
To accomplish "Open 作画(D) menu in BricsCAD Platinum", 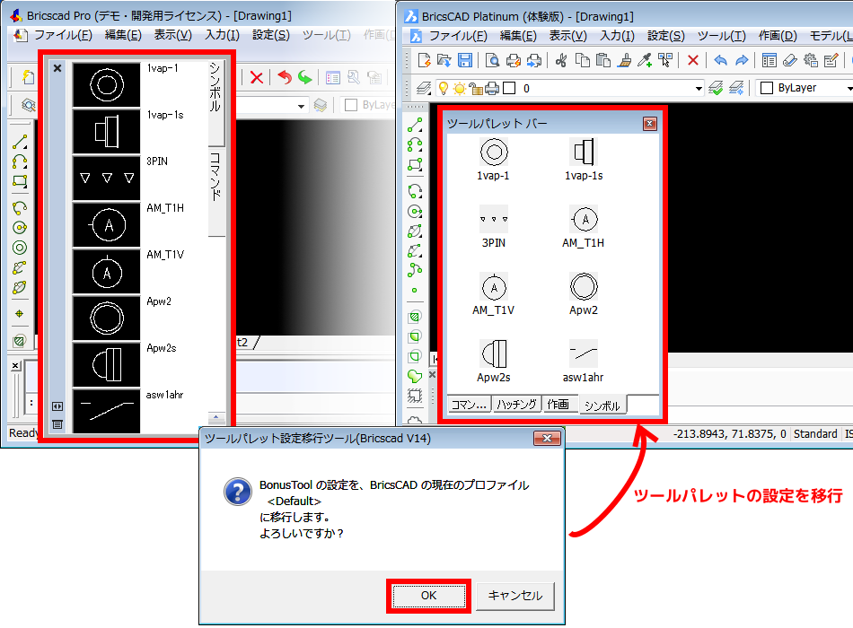I will pyautogui.click(x=778, y=36).
